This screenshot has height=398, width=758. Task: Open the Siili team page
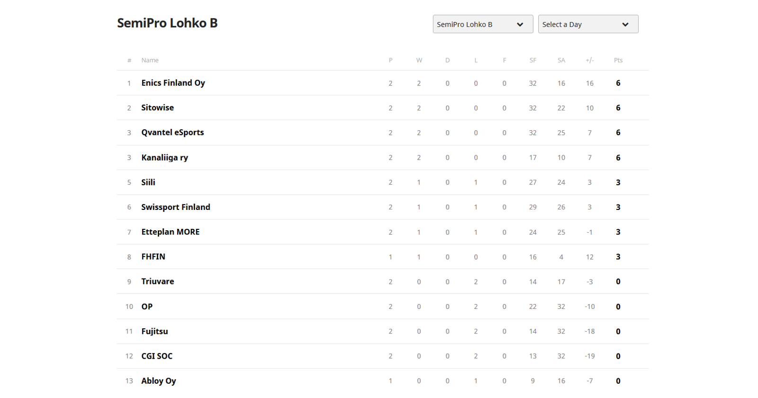coord(148,182)
